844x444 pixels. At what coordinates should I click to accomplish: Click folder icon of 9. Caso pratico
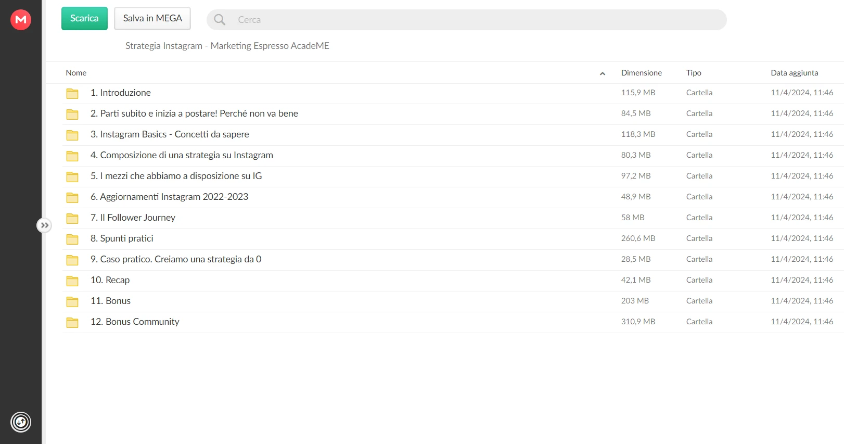tap(72, 260)
